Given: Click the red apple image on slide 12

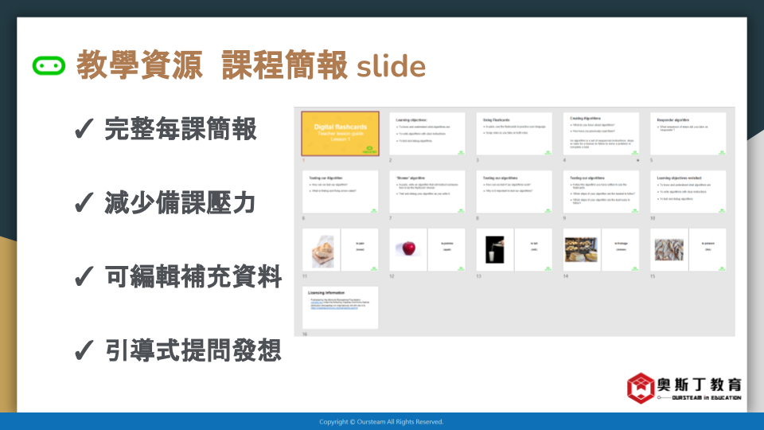Looking at the screenshot, I should point(408,249).
